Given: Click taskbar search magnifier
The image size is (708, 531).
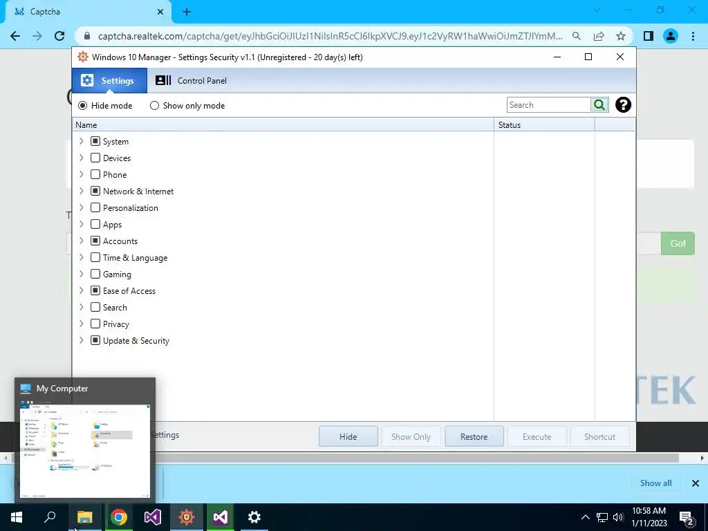Looking at the screenshot, I should tap(50, 517).
